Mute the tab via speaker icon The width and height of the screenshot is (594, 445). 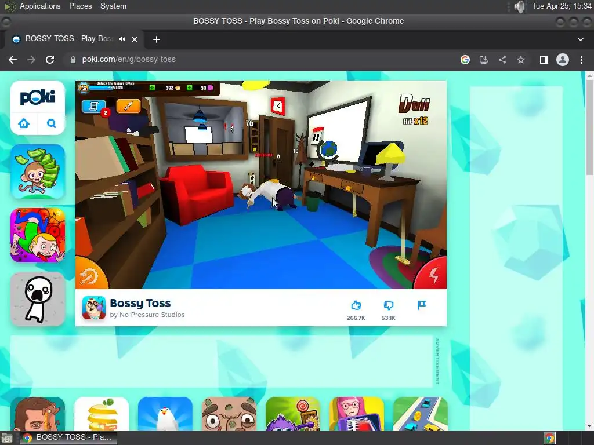click(x=122, y=39)
